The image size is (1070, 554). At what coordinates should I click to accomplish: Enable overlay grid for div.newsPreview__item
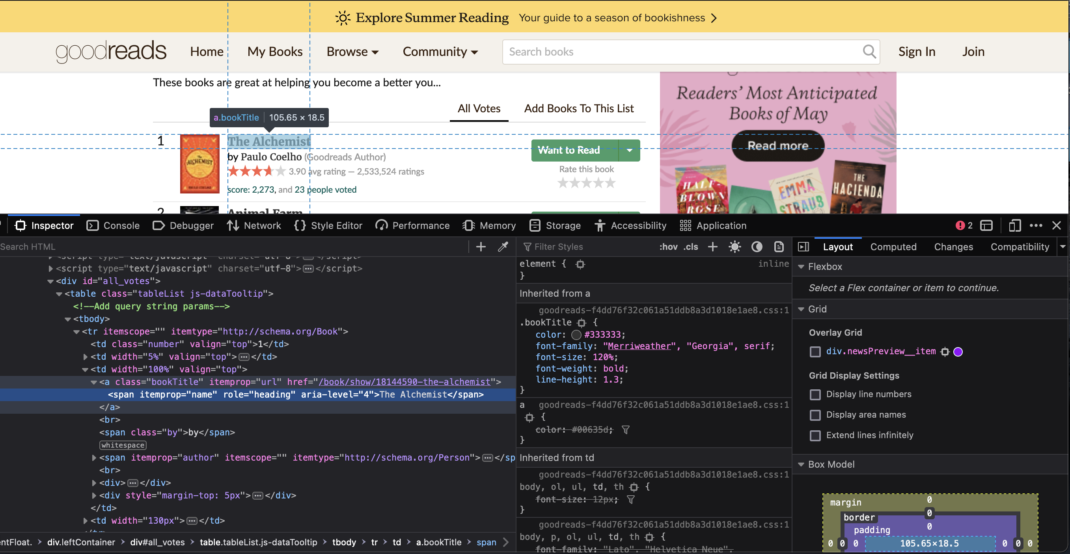tap(815, 352)
